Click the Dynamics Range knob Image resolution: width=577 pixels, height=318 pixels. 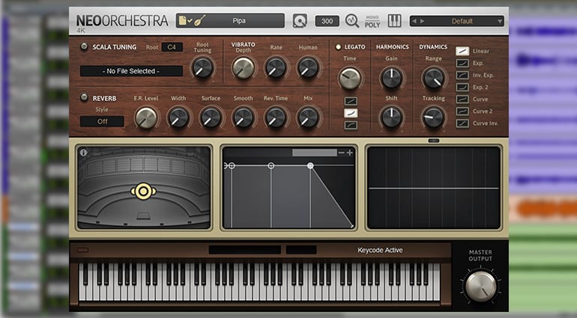click(x=433, y=79)
